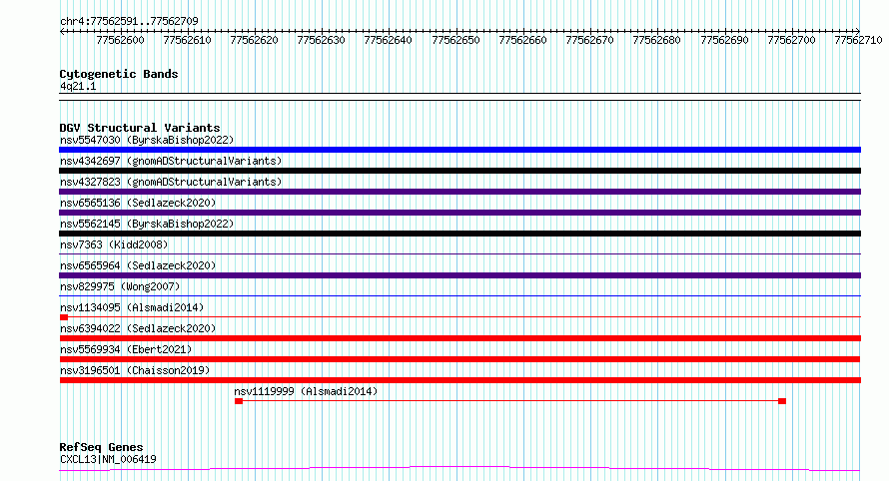Select the nsv829975 (Wong2007) label

120,286
